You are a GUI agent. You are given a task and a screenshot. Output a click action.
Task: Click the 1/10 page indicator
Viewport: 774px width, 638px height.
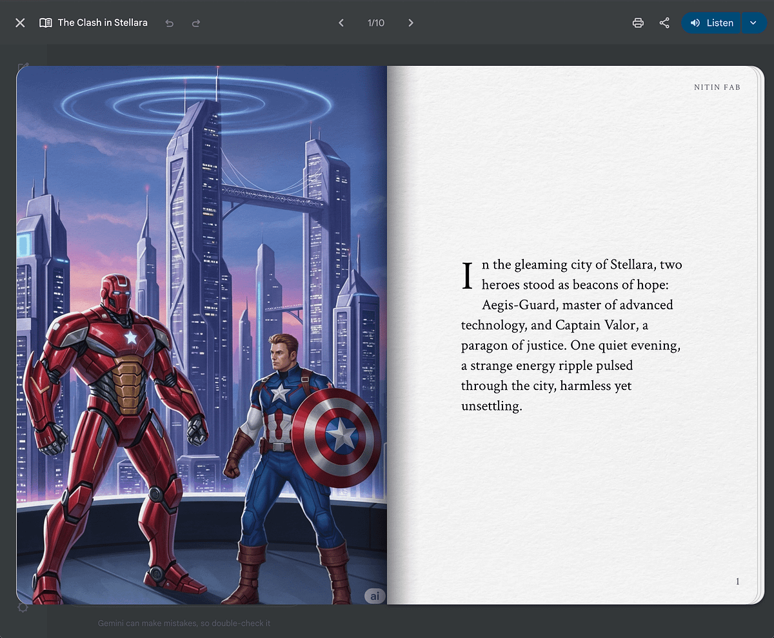coord(376,23)
